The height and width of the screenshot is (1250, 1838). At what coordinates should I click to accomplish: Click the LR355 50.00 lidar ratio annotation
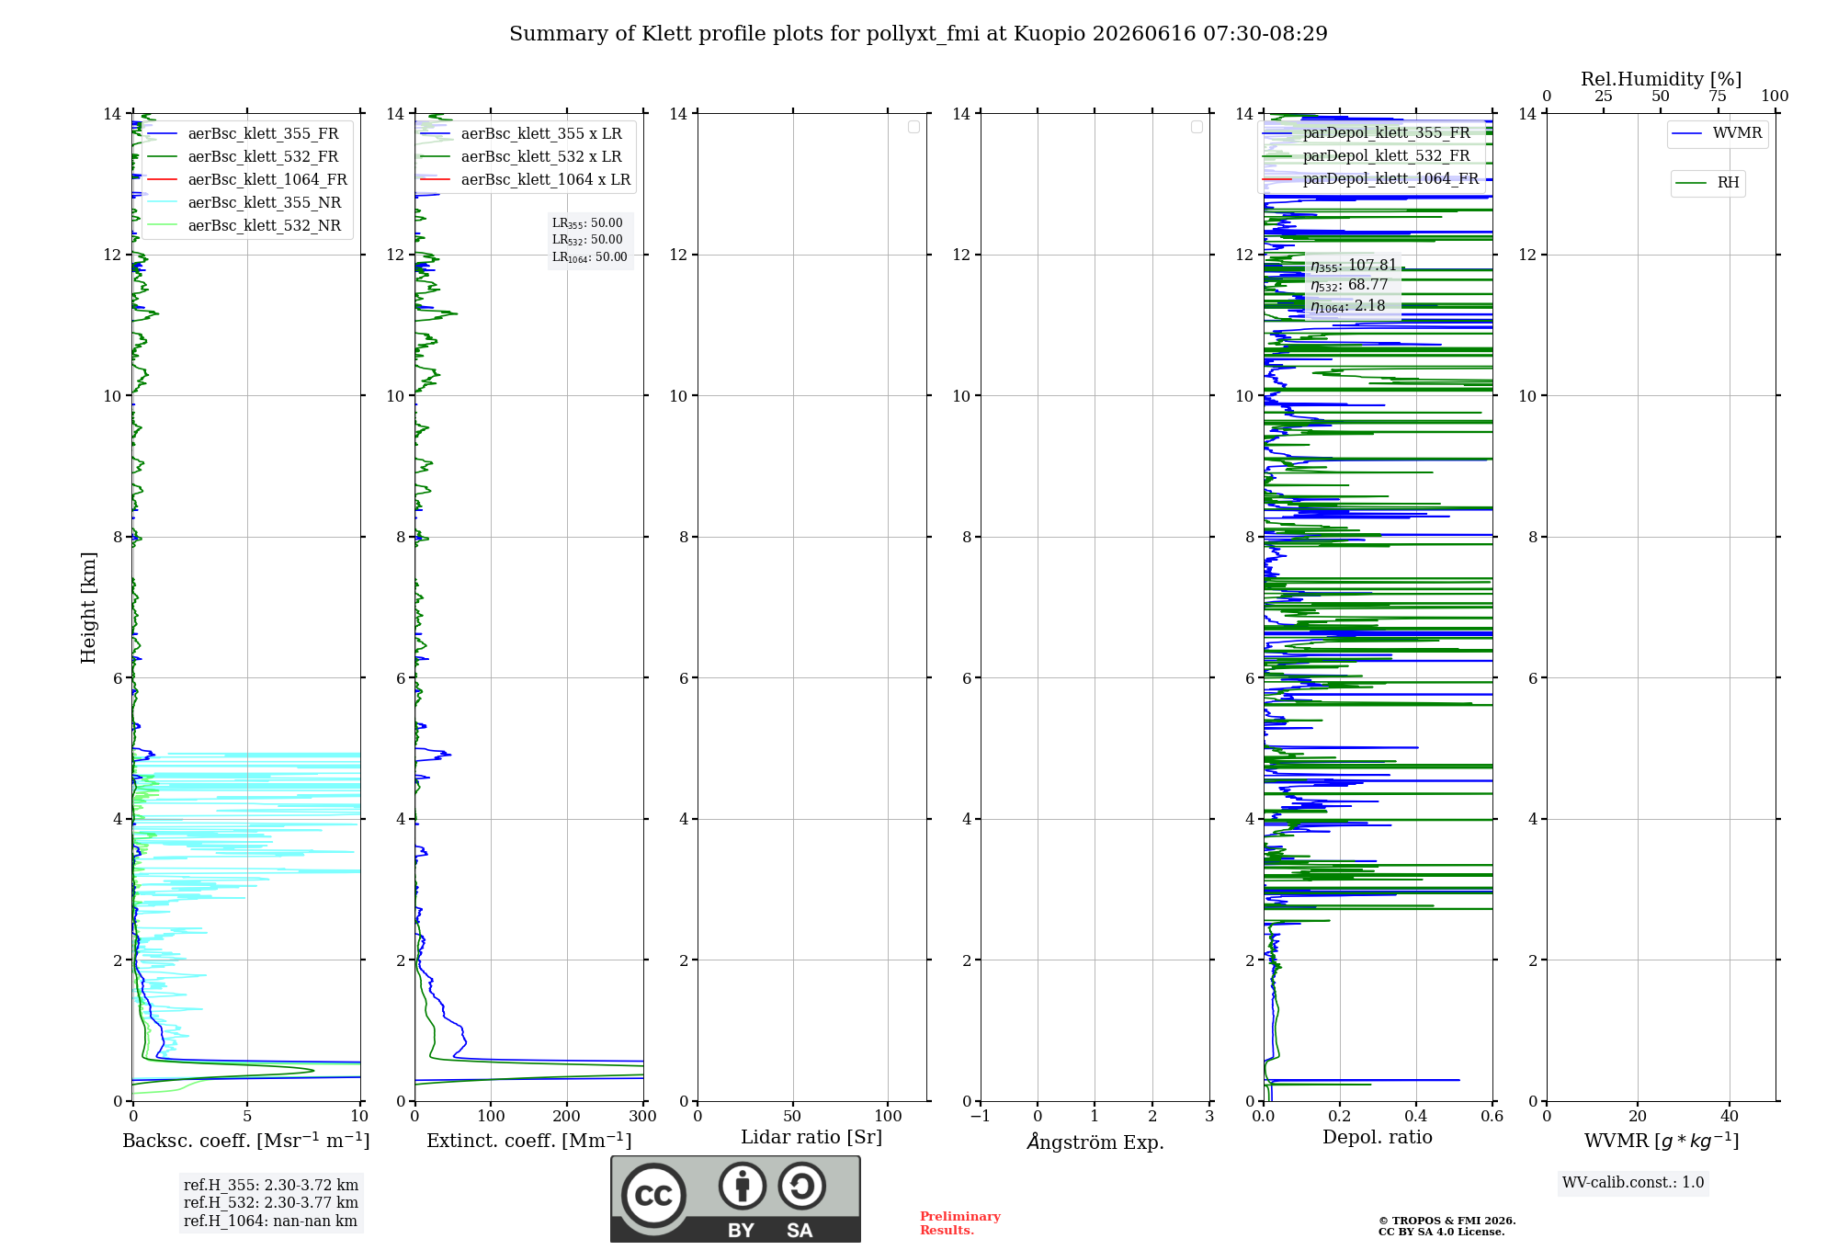587,223
